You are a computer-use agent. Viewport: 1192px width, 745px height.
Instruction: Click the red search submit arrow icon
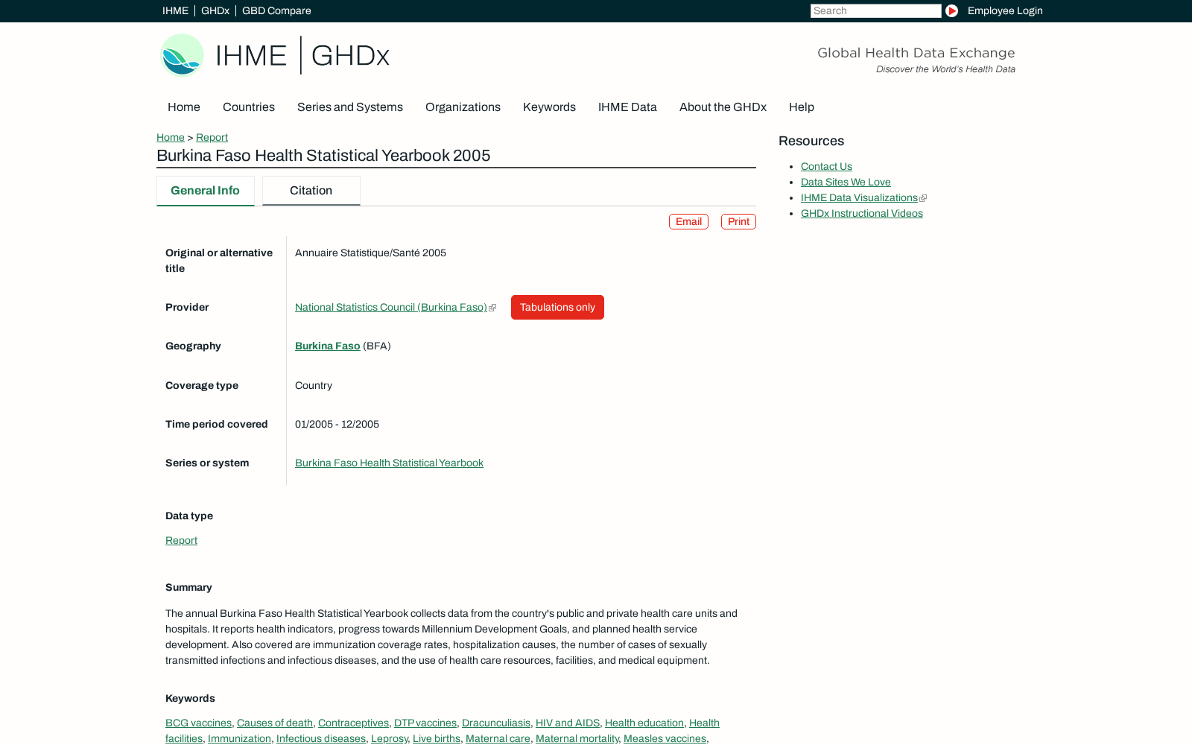(x=951, y=10)
